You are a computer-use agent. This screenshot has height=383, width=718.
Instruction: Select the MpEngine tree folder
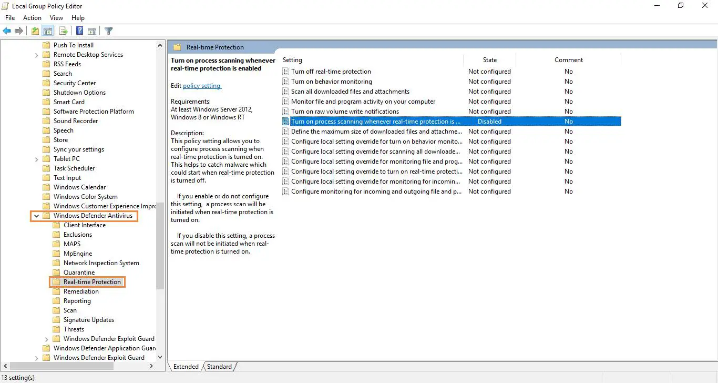pos(78,254)
